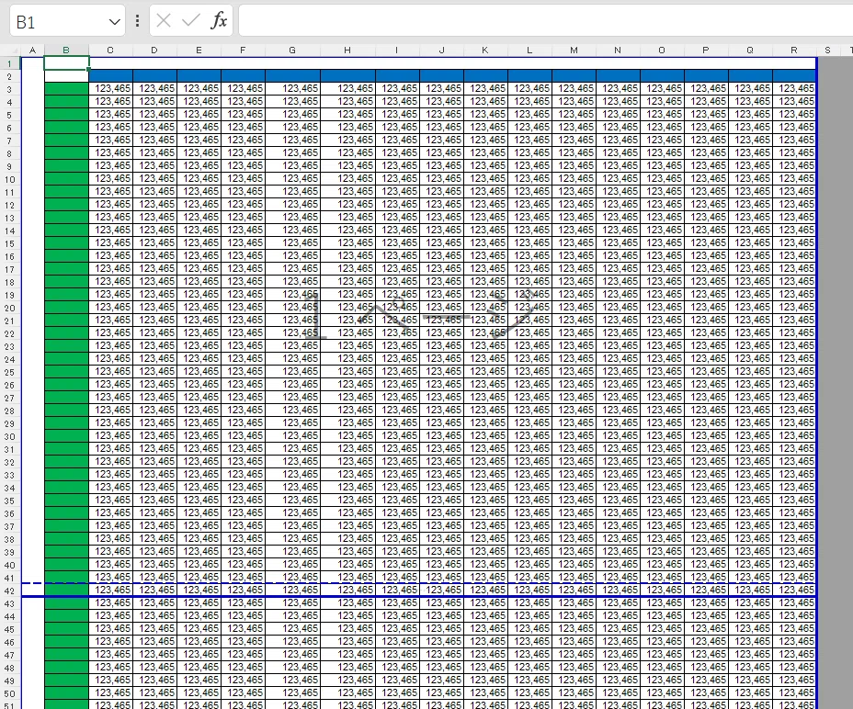This screenshot has width=853, height=709.
Task: Click cell C3 containing 123,465
Action: [x=110, y=88]
